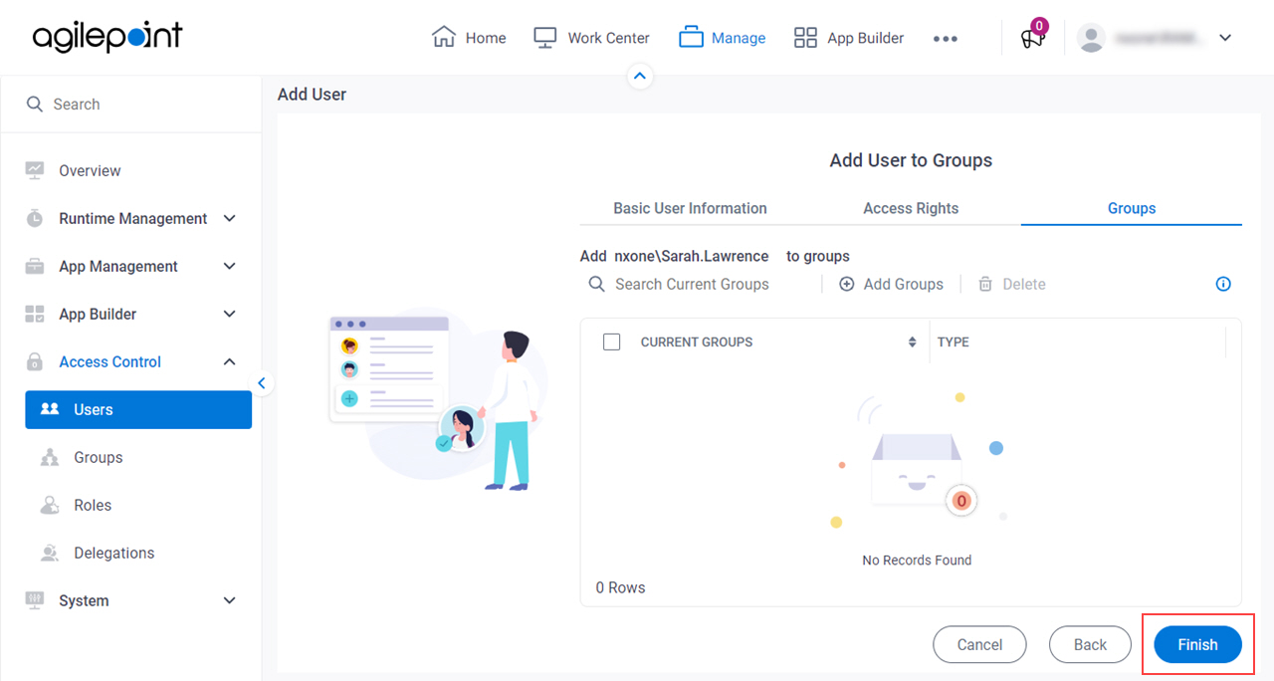Click the AgilePoint logo

(107, 37)
